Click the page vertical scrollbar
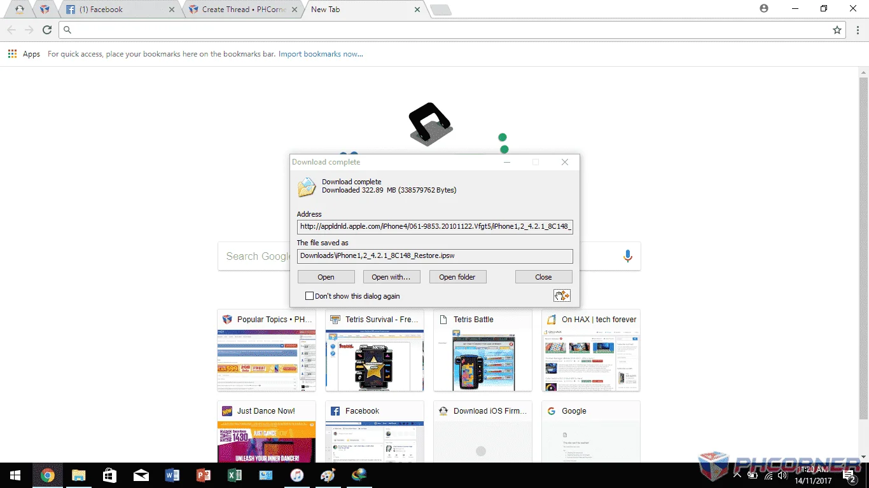 point(863,248)
